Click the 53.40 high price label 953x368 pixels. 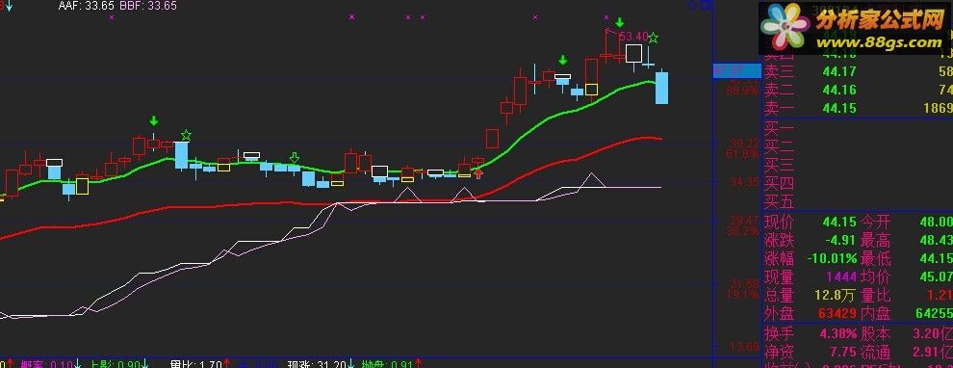click(x=634, y=36)
